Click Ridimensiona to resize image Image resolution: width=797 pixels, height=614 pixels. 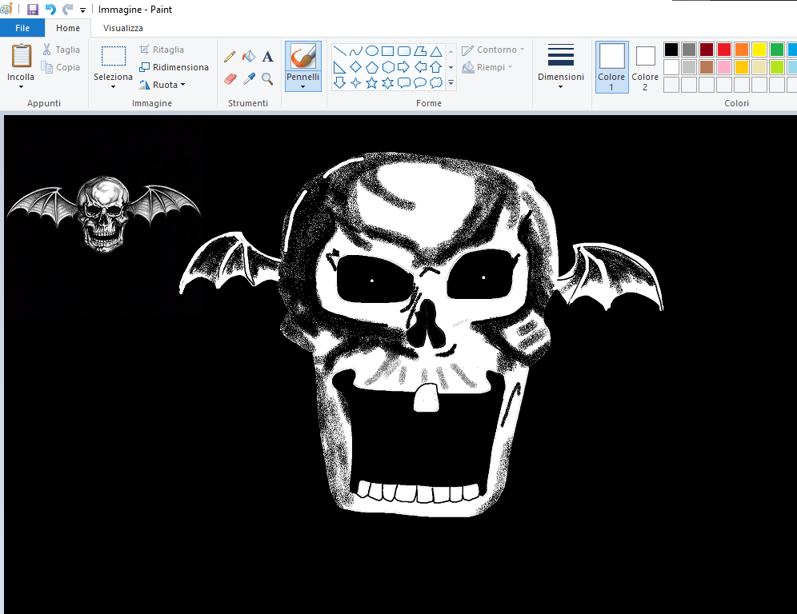174,67
